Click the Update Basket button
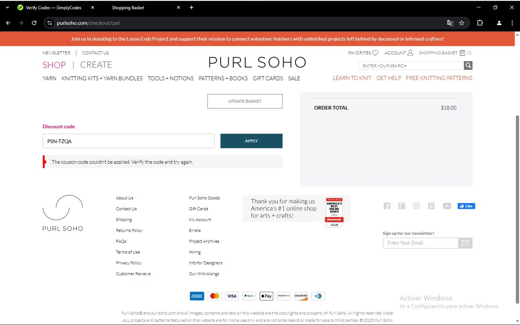520x325 pixels. click(245, 101)
